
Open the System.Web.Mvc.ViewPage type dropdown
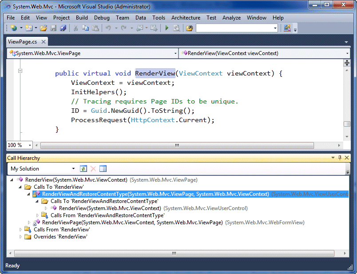175,54
